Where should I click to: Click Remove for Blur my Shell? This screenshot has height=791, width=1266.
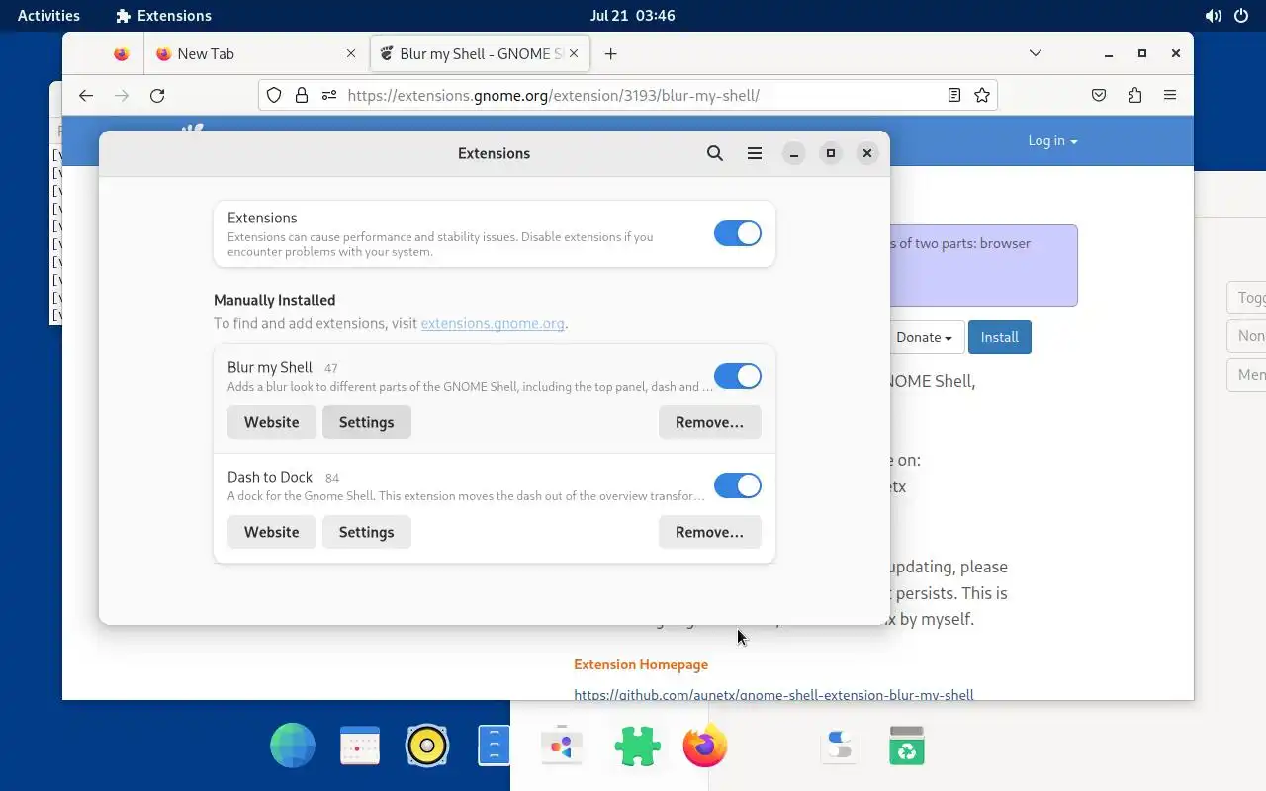pos(710,422)
